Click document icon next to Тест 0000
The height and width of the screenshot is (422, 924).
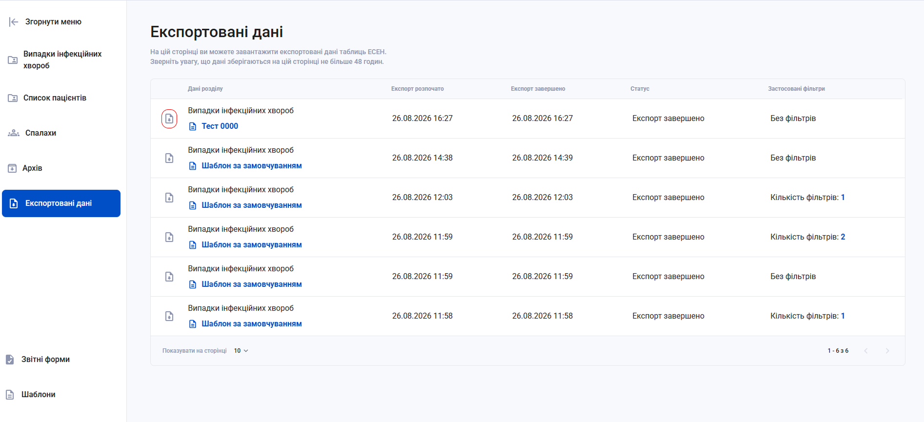pos(193,126)
